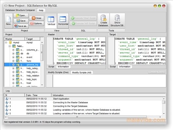This screenshot has width=173, height=130.
Task: Select log row 'Loading variables of the server, where Master Database is situated.'
Action: (x=83, y=110)
